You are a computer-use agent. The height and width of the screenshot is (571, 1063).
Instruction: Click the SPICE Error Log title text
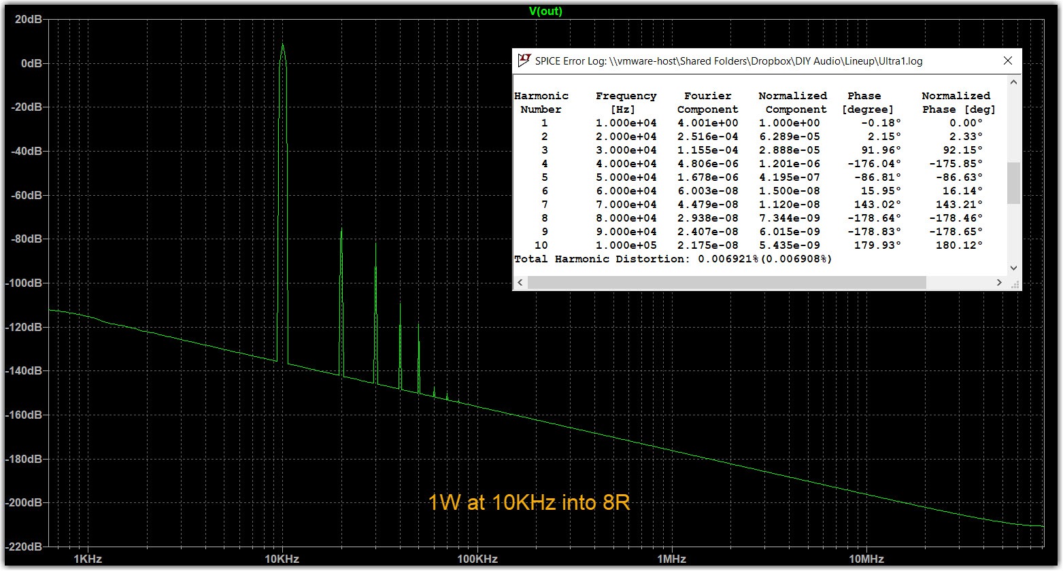[728, 61]
